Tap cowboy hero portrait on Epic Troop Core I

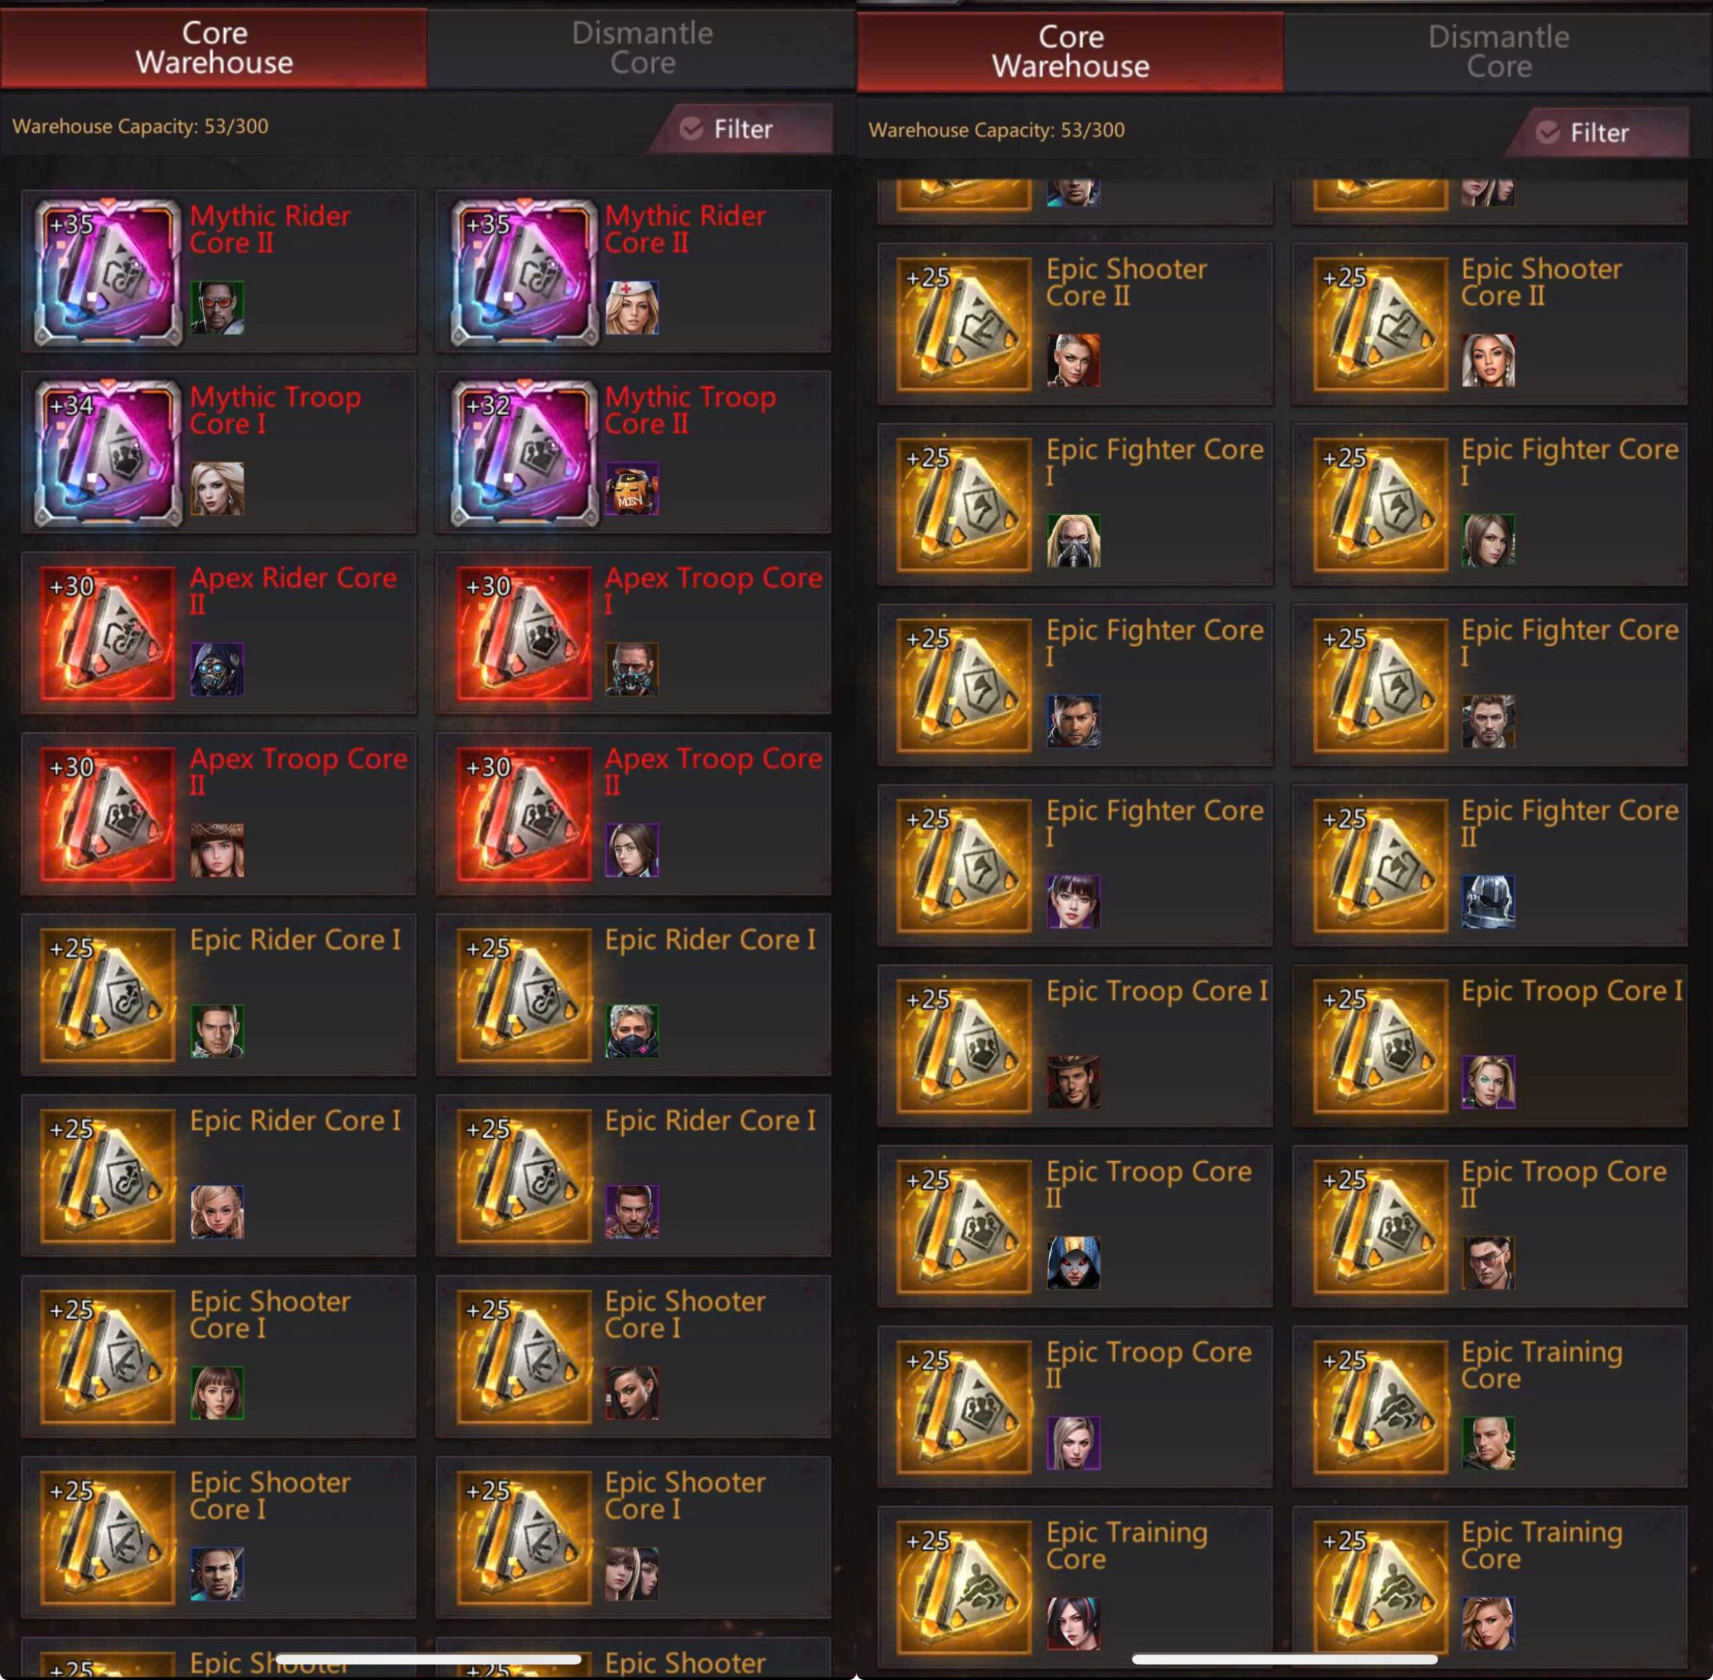click(x=1073, y=1082)
